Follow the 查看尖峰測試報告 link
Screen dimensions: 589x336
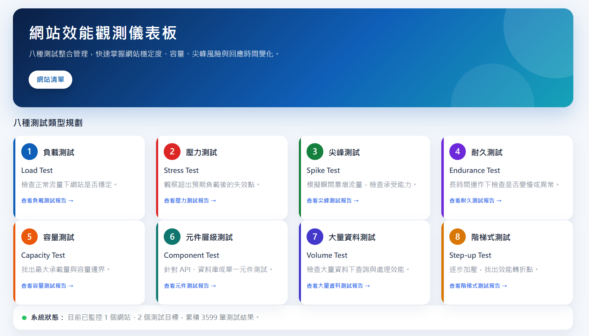pyautogui.click(x=333, y=200)
